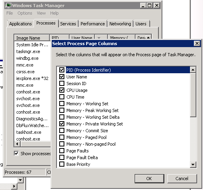
Task: Uncheck the User Name column checkbox
Action: coord(62,77)
